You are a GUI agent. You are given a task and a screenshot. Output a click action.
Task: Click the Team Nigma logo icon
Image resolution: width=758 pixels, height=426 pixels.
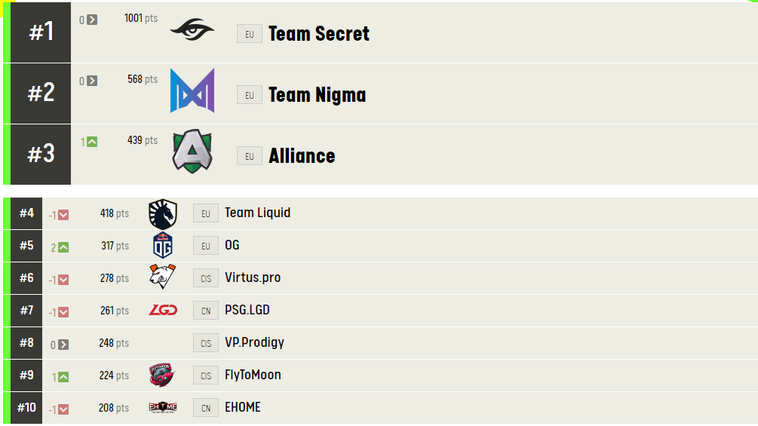coord(192,91)
